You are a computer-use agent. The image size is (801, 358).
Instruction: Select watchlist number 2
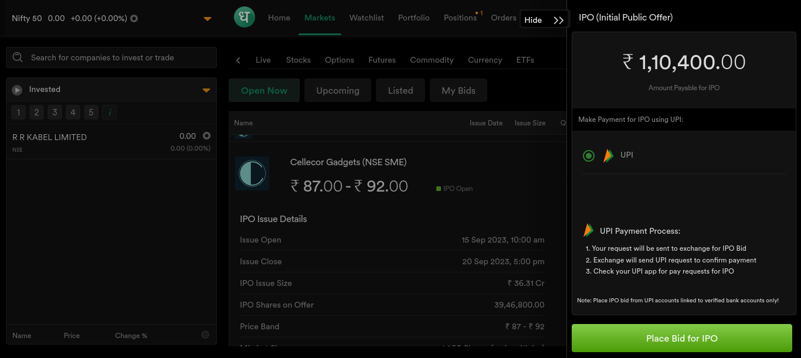click(36, 112)
